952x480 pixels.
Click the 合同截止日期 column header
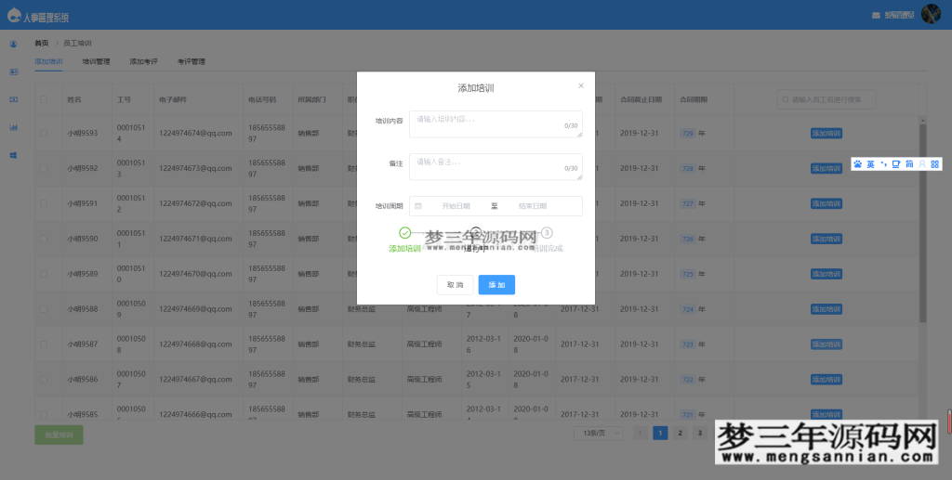pyautogui.click(x=641, y=99)
